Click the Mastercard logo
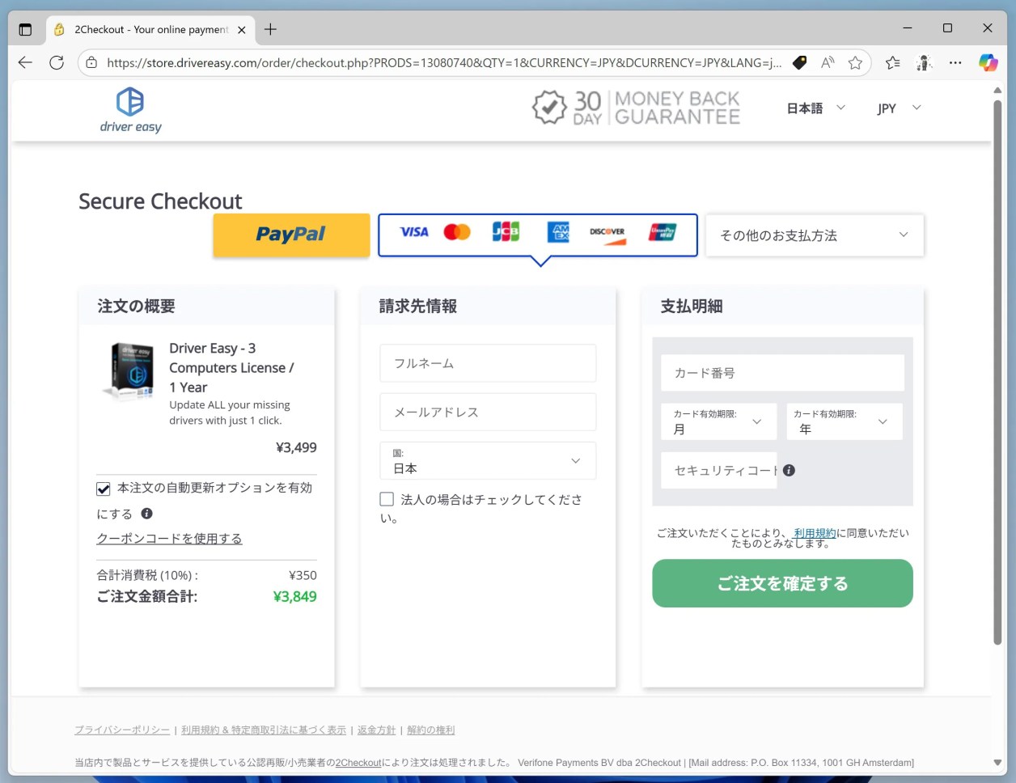 pos(457,232)
